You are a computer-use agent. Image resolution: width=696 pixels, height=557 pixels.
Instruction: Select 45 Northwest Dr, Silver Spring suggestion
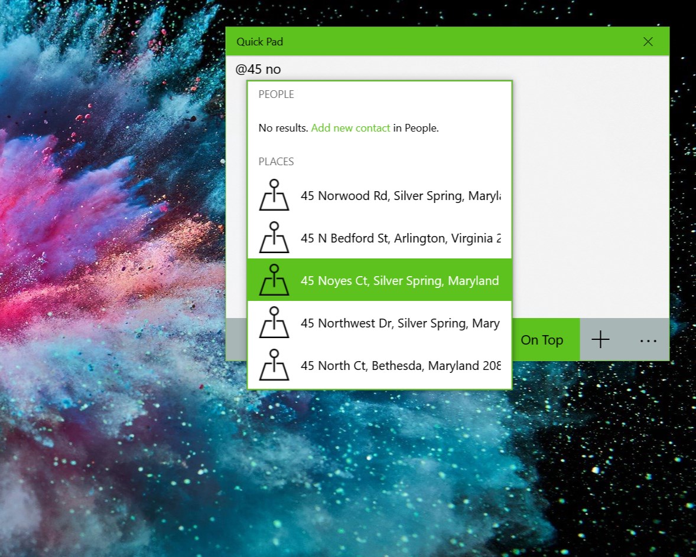(379, 323)
